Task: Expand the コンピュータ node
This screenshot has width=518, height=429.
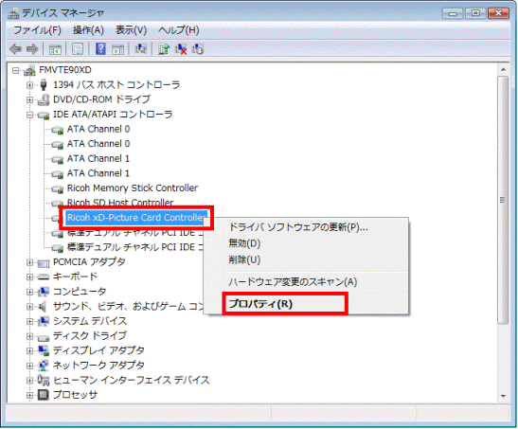Action: click(x=29, y=292)
